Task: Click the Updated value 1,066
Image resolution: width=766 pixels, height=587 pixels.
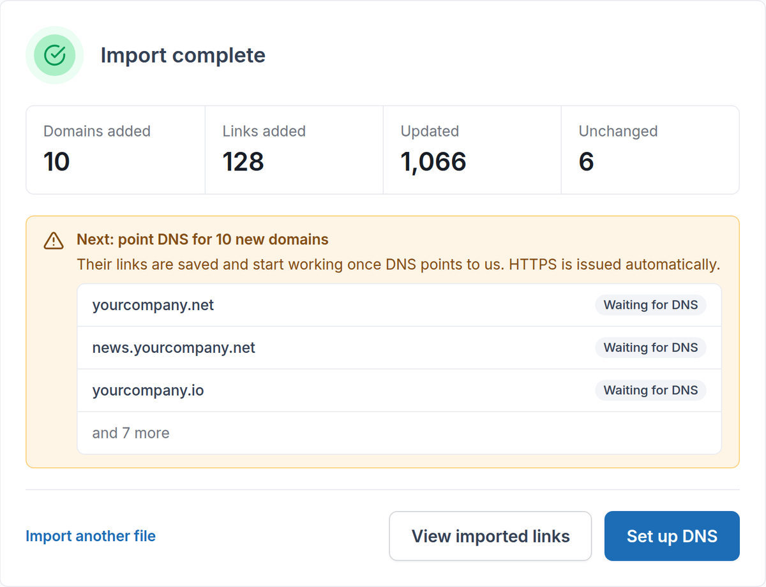Action: [x=433, y=162]
